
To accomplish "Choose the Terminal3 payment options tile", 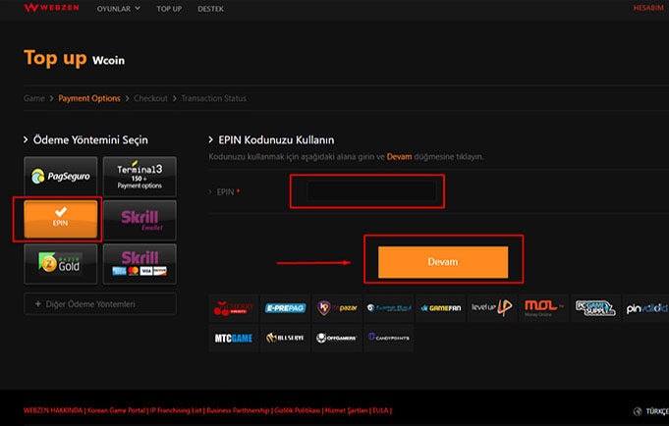I will [139, 176].
